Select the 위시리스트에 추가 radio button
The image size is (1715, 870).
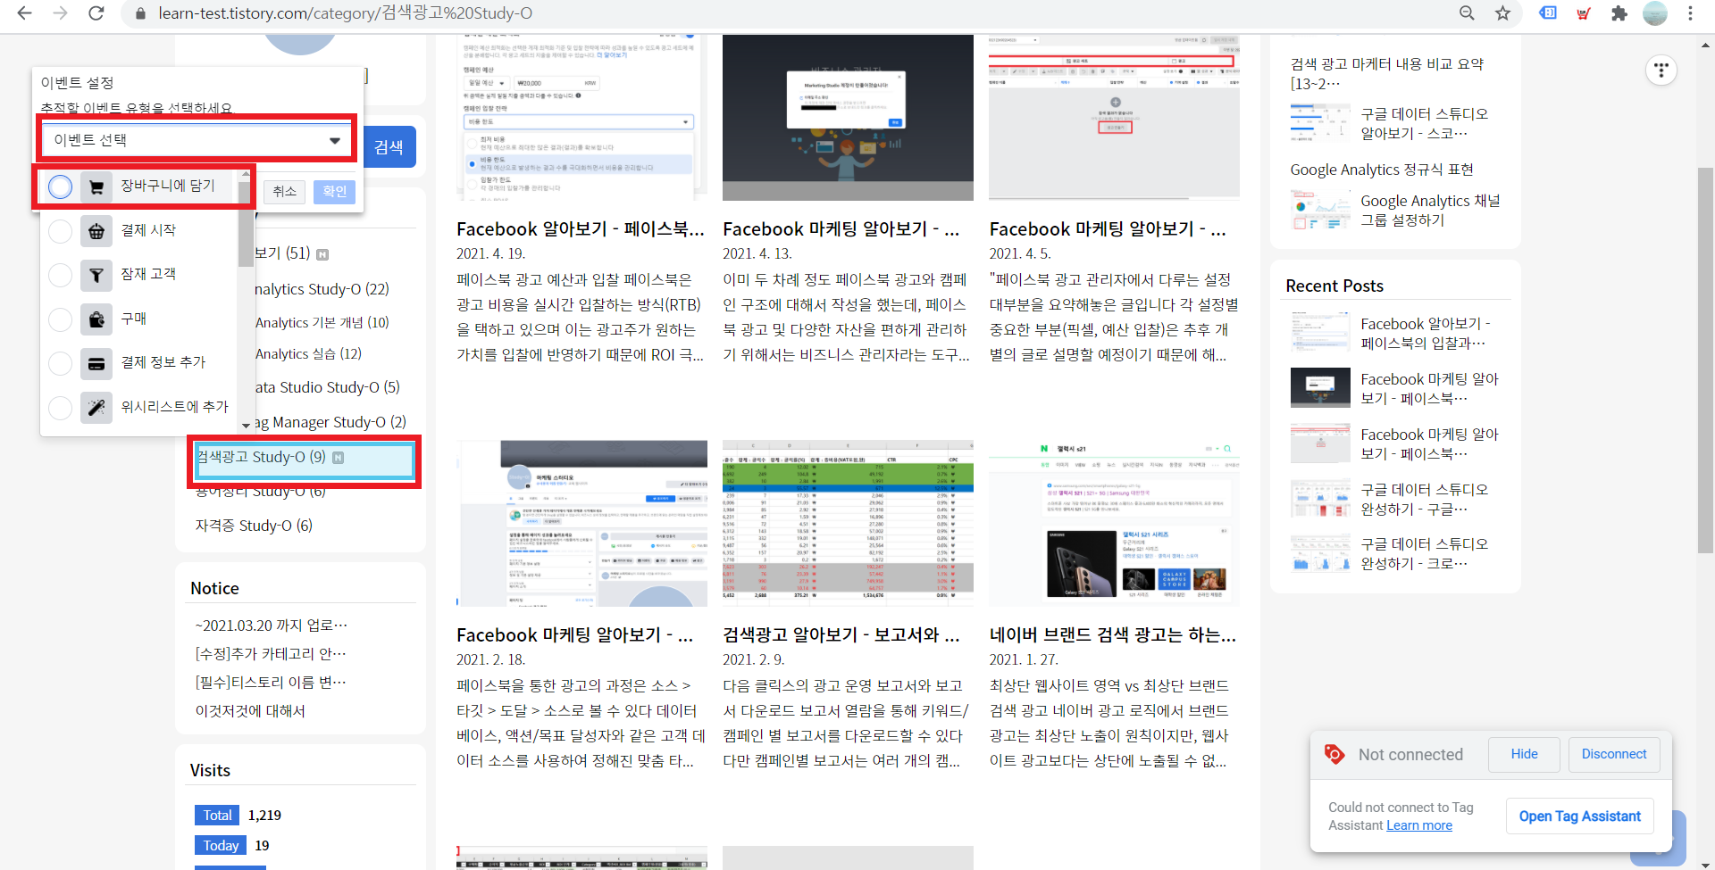[x=60, y=408]
